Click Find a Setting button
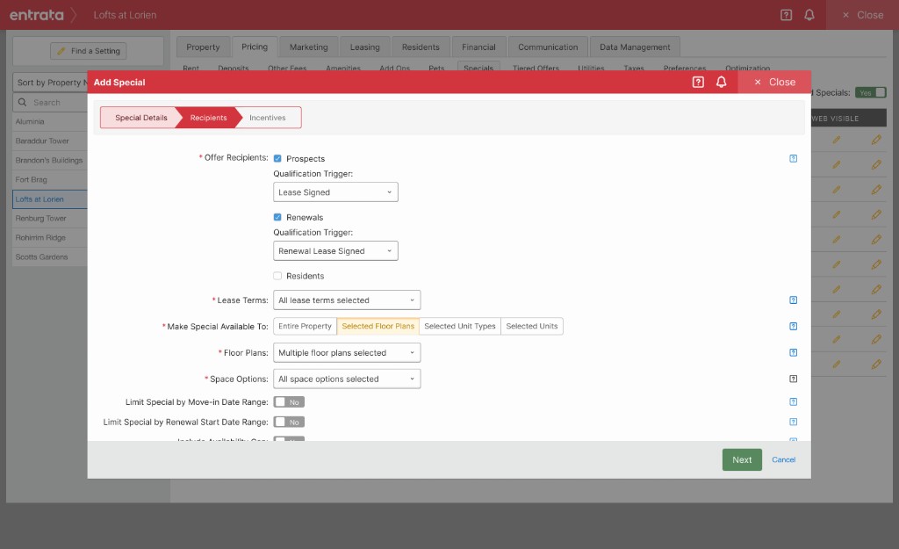 pyautogui.click(x=89, y=51)
